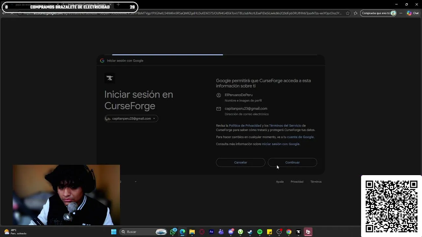
Task: Open the pink active app taskbar icon
Action: [x=308, y=232]
